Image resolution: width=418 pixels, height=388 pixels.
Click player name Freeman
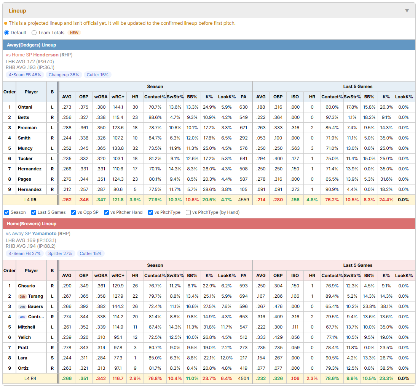click(x=27, y=128)
